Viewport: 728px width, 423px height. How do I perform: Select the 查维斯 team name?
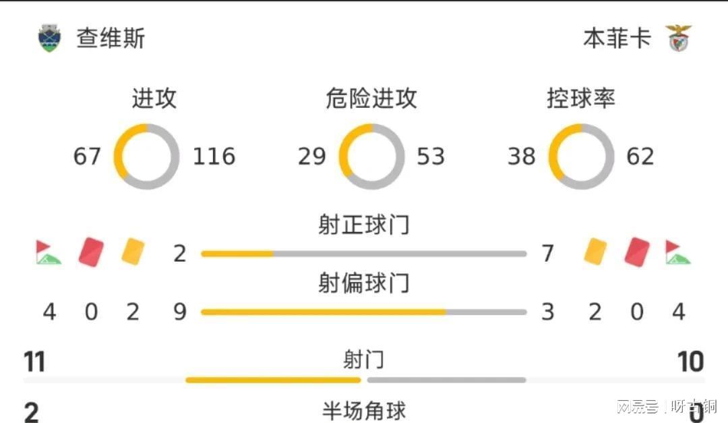click(111, 38)
